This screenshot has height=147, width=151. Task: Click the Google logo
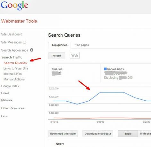14,5
